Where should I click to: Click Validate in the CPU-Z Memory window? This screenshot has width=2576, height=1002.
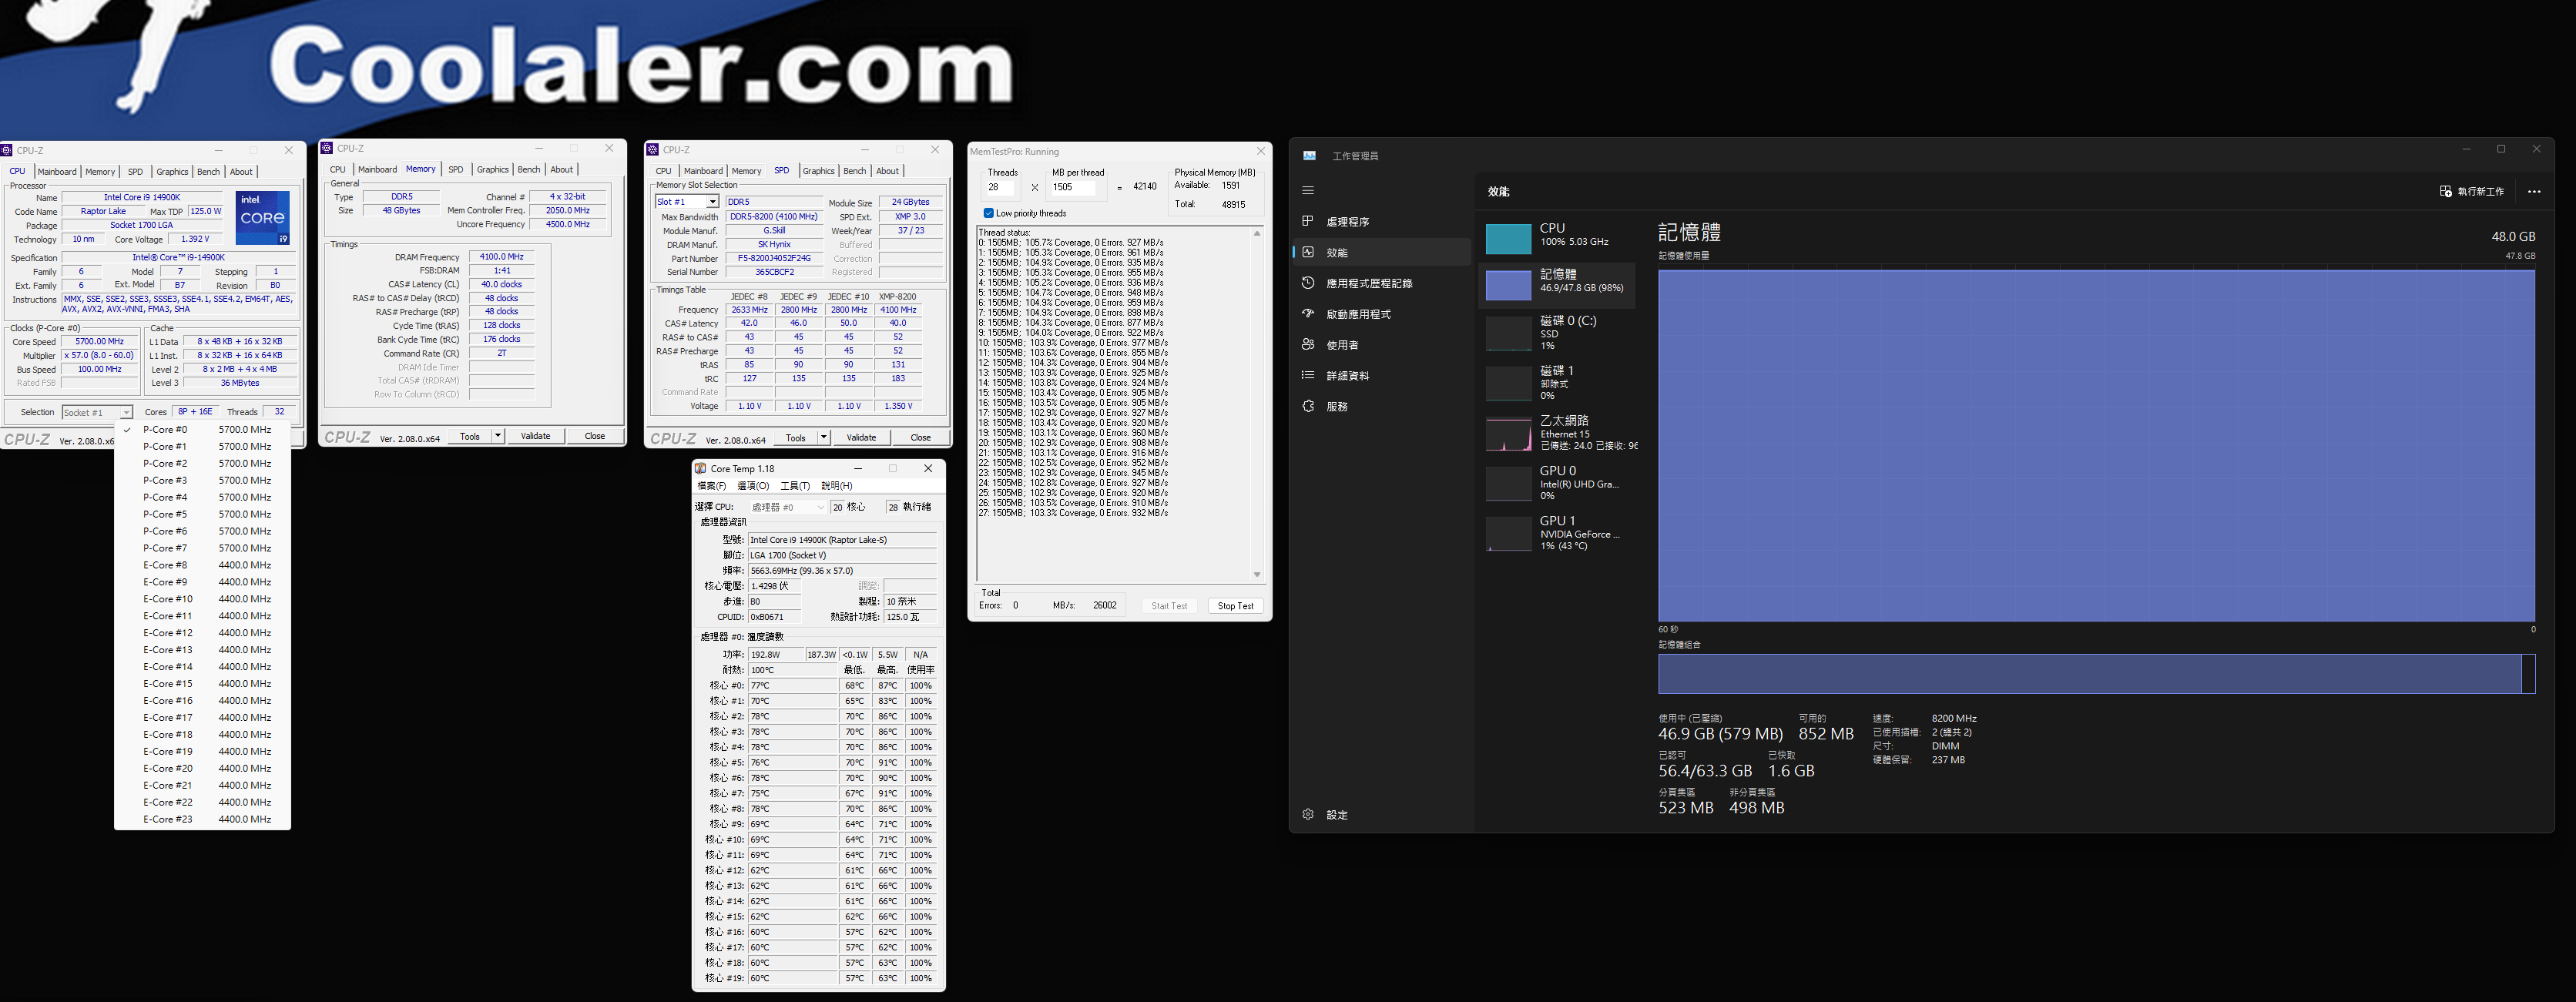tap(535, 436)
